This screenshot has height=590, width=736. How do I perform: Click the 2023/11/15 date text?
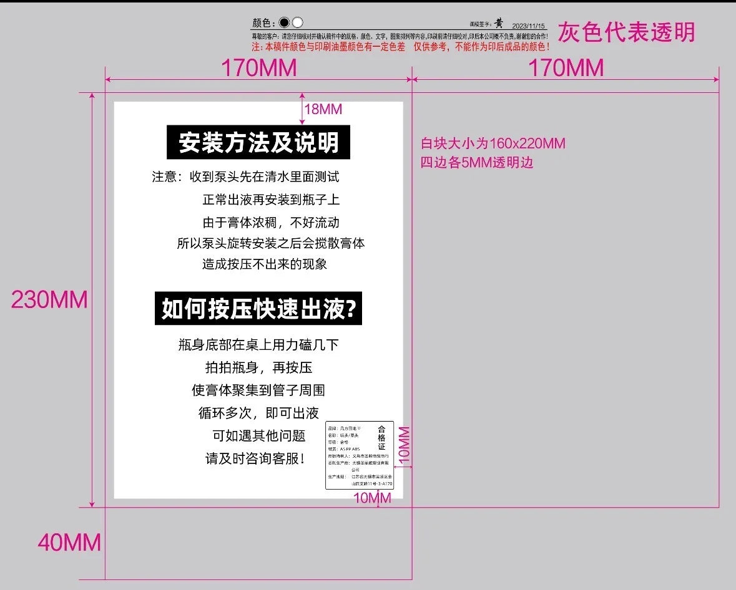coord(529,26)
